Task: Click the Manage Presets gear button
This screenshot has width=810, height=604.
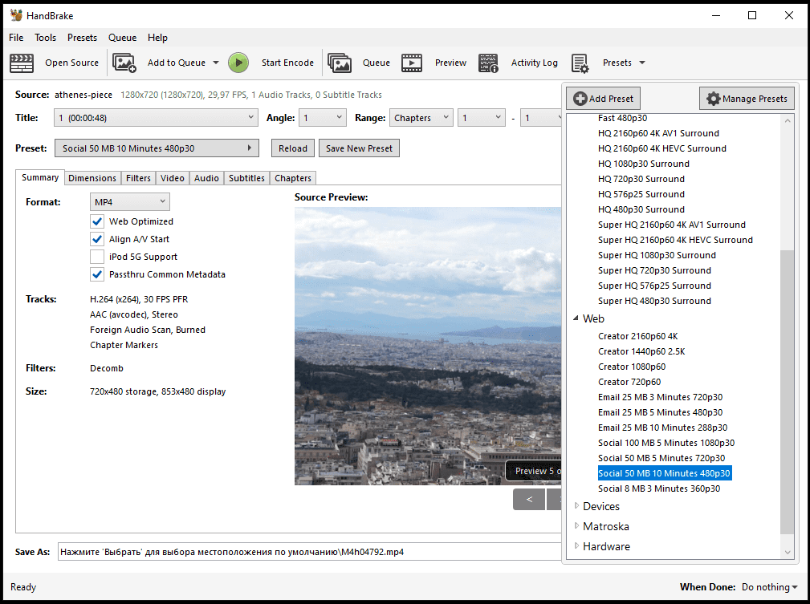Action: pos(747,99)
